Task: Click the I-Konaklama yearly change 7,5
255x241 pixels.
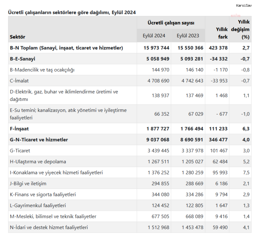Action: coord(246,173)
